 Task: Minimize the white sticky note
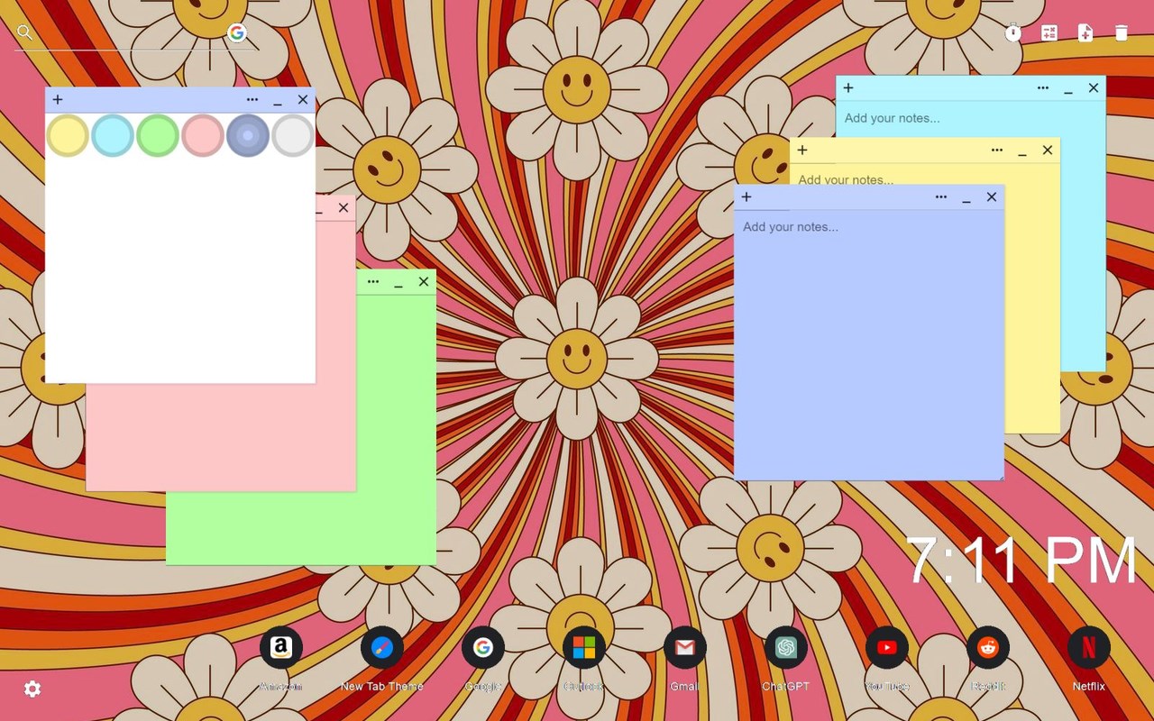tap(278, 101)
